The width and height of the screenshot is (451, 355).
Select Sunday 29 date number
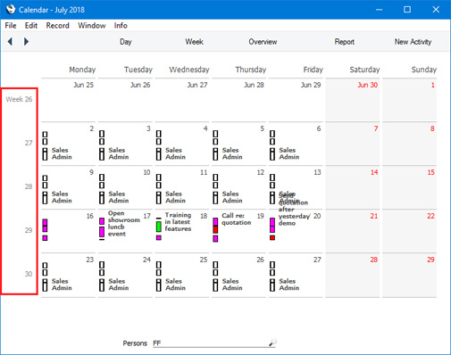point(430,260)
